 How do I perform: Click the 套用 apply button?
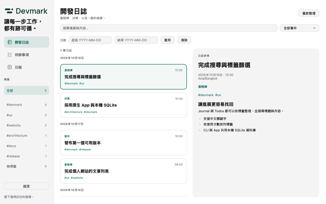pyautogui.click(x=167, y=40)
